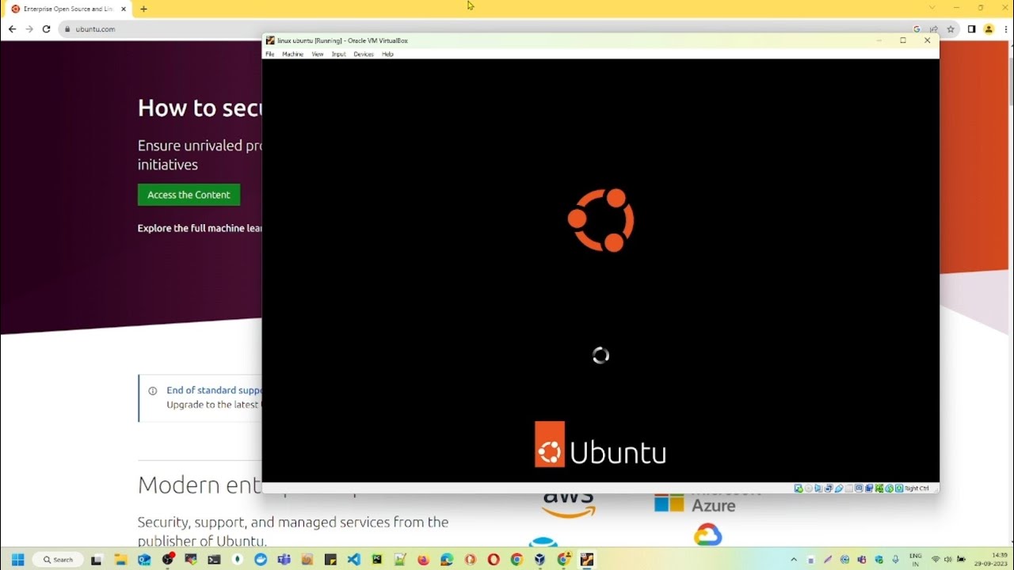Open Outlook from taskbar
The width and height of the screenshot is (1014, 570).
pos(143,560)
